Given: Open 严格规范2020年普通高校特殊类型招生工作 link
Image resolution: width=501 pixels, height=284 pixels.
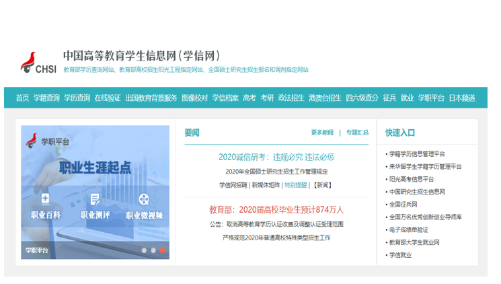Looking at the screenshot, I should tap(276, 238).
